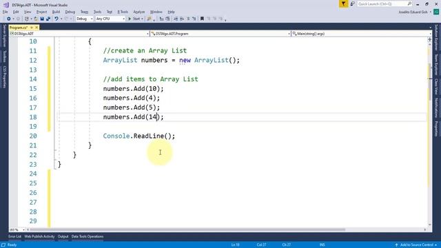Screen dimensions: 441x248
Task: Open the Team menu
Action: click(84, 12)
